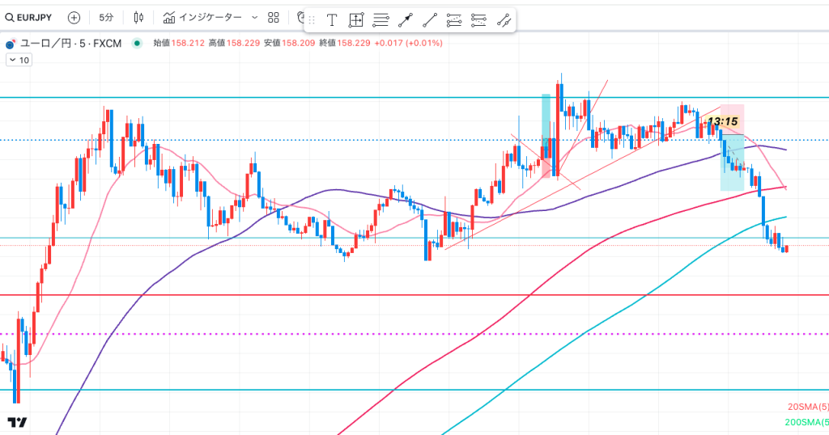
Task: Expand the arrow next to インジケーター
Action: (254, 17)
